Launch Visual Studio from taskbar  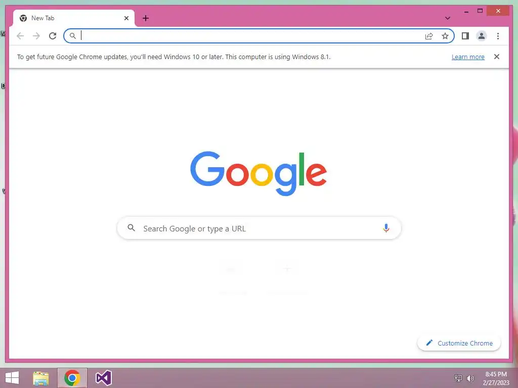click(x=103, y=378)
